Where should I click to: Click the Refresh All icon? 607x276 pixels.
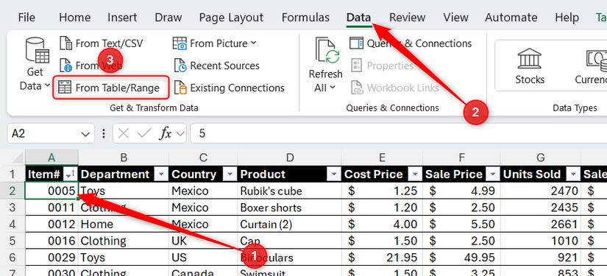[327, 50]
